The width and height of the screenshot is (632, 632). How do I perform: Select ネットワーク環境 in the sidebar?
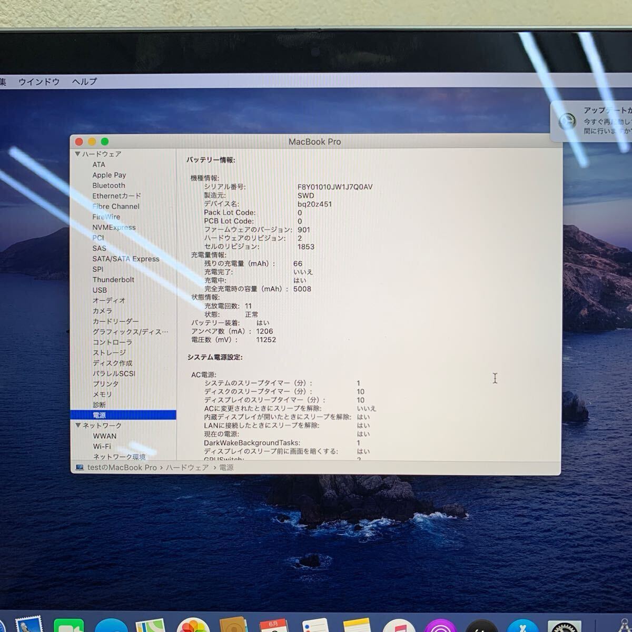point(119,457)
